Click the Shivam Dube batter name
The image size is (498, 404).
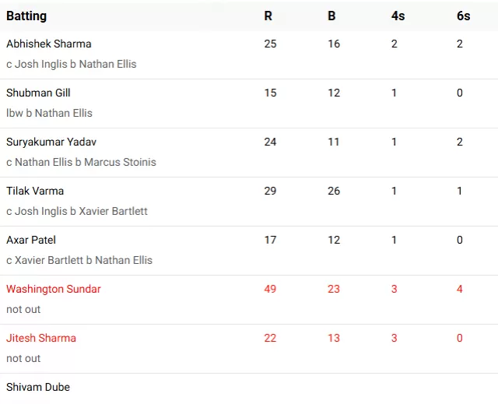point(38,387)
